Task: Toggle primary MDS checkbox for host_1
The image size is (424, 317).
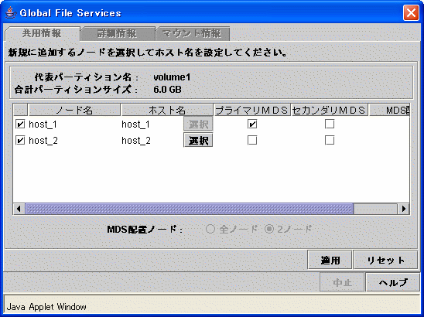Action: [x=252, y=124]
